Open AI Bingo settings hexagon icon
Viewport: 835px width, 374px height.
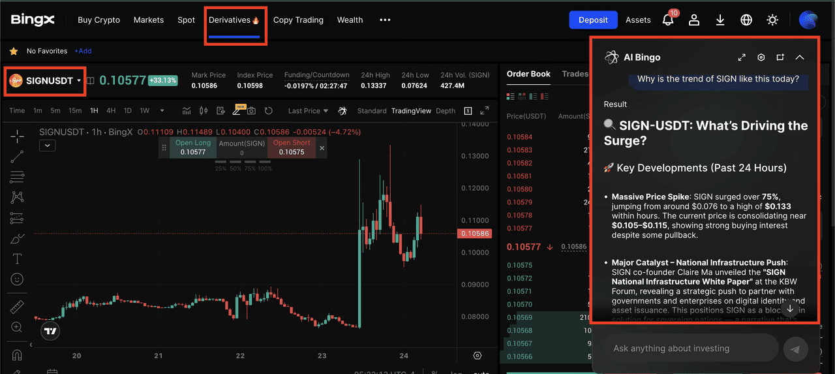point(761,57)
